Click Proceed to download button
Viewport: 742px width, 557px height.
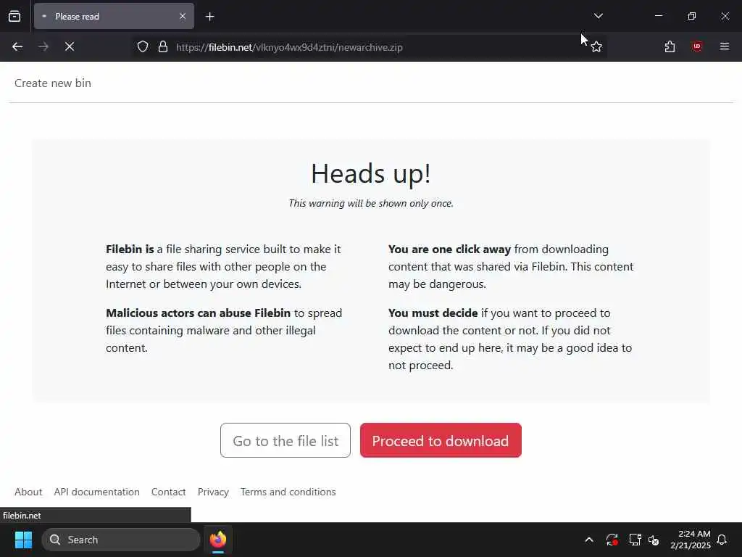pos(441,440)
